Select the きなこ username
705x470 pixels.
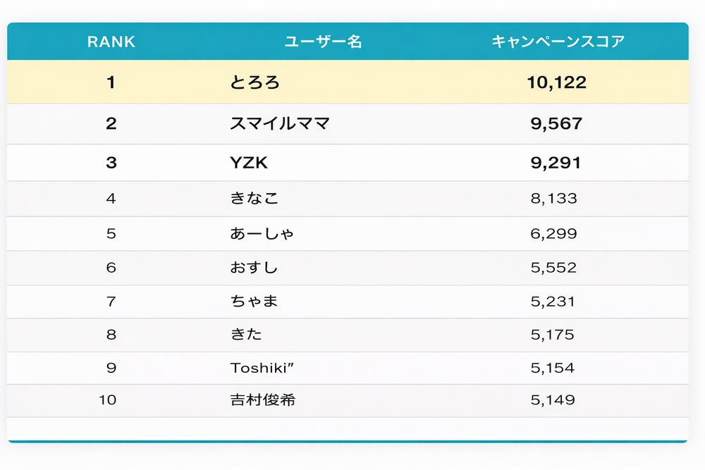(x=254, y=199)
